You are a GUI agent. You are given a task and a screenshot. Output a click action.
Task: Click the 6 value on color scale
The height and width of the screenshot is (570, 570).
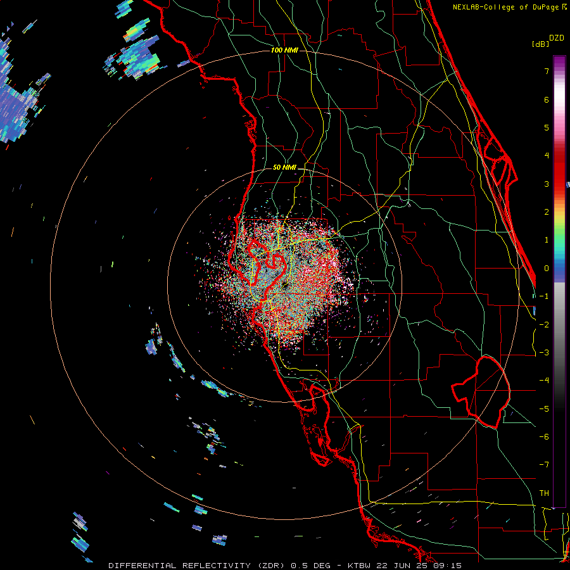point(547,99)
